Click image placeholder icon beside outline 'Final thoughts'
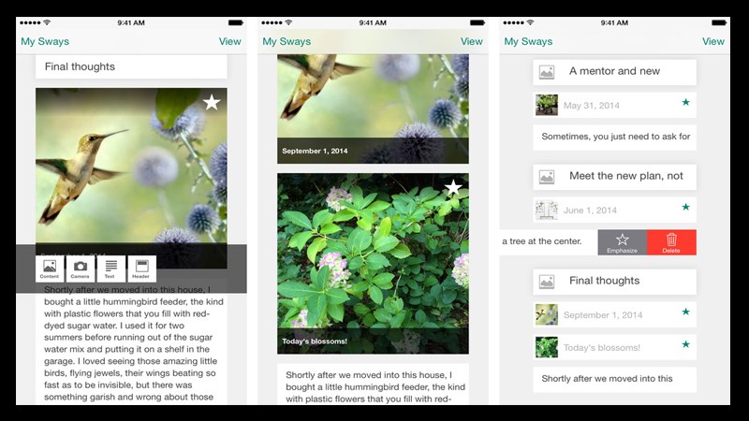 547,282
